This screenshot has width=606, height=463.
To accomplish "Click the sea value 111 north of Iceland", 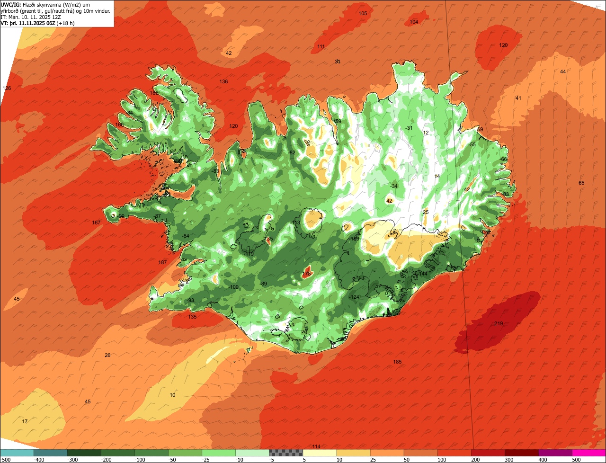I will 321,46.
